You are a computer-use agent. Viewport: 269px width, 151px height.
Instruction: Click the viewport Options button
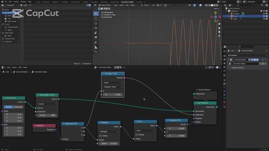(216, 9)
